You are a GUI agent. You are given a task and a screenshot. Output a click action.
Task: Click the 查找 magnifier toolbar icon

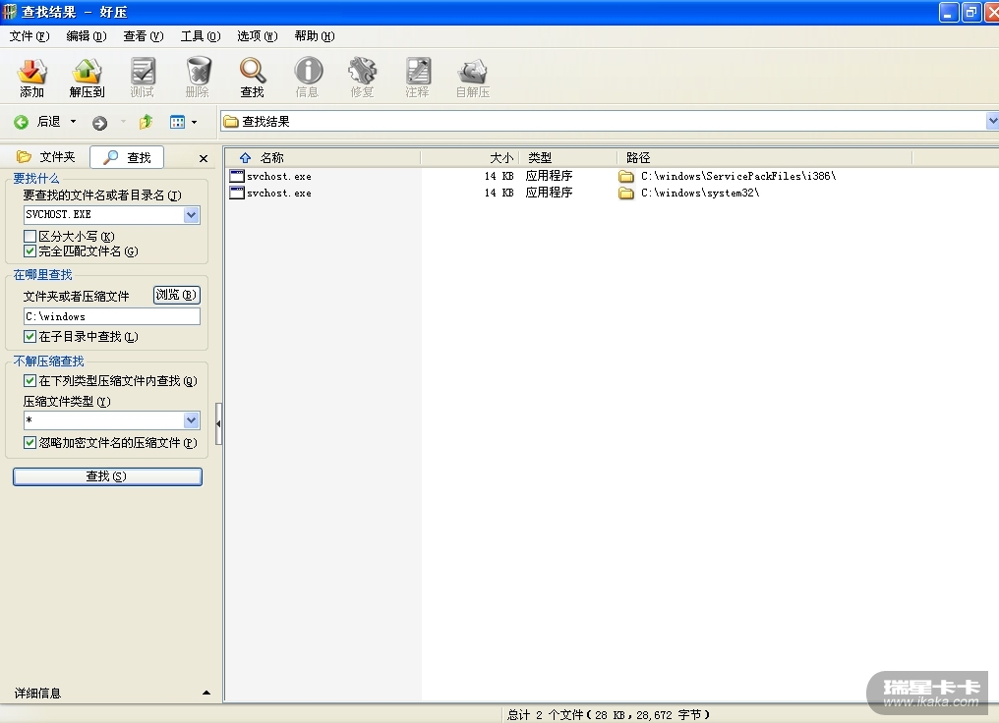pos(253,78)
